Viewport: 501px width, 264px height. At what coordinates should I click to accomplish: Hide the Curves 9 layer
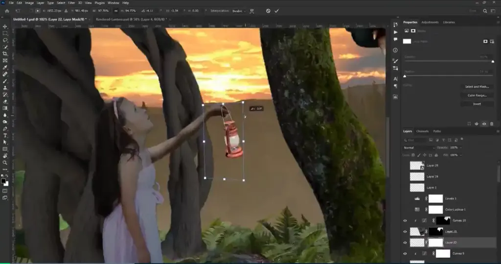click(405, 253)
